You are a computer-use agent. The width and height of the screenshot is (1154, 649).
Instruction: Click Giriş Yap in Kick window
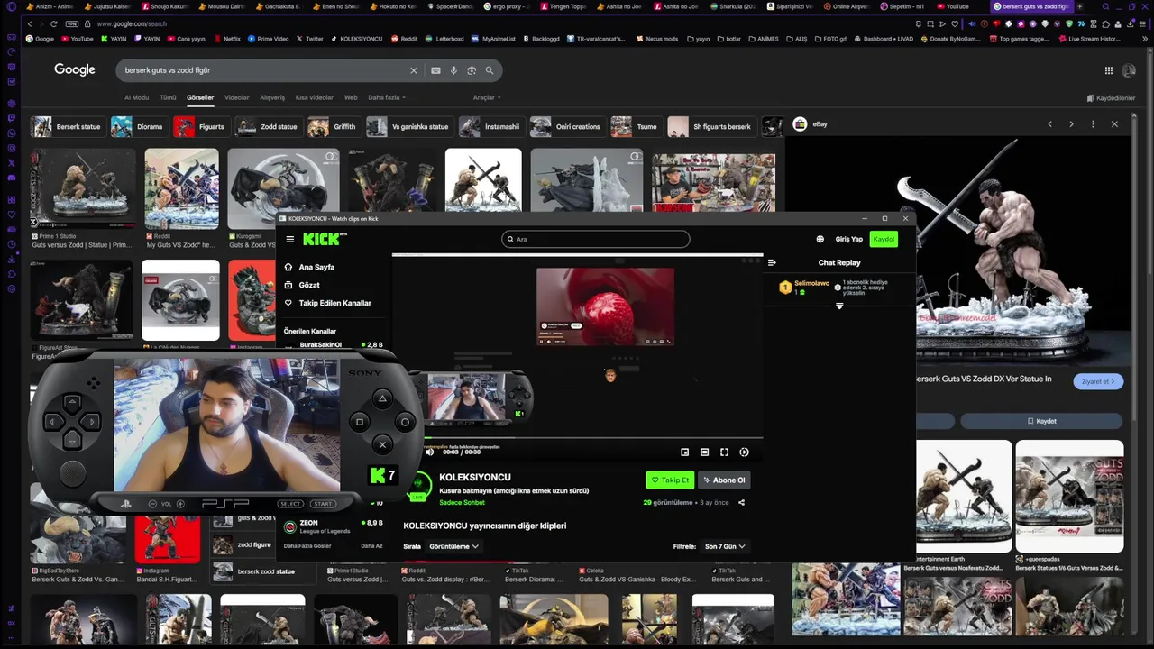tap(849, 239)
